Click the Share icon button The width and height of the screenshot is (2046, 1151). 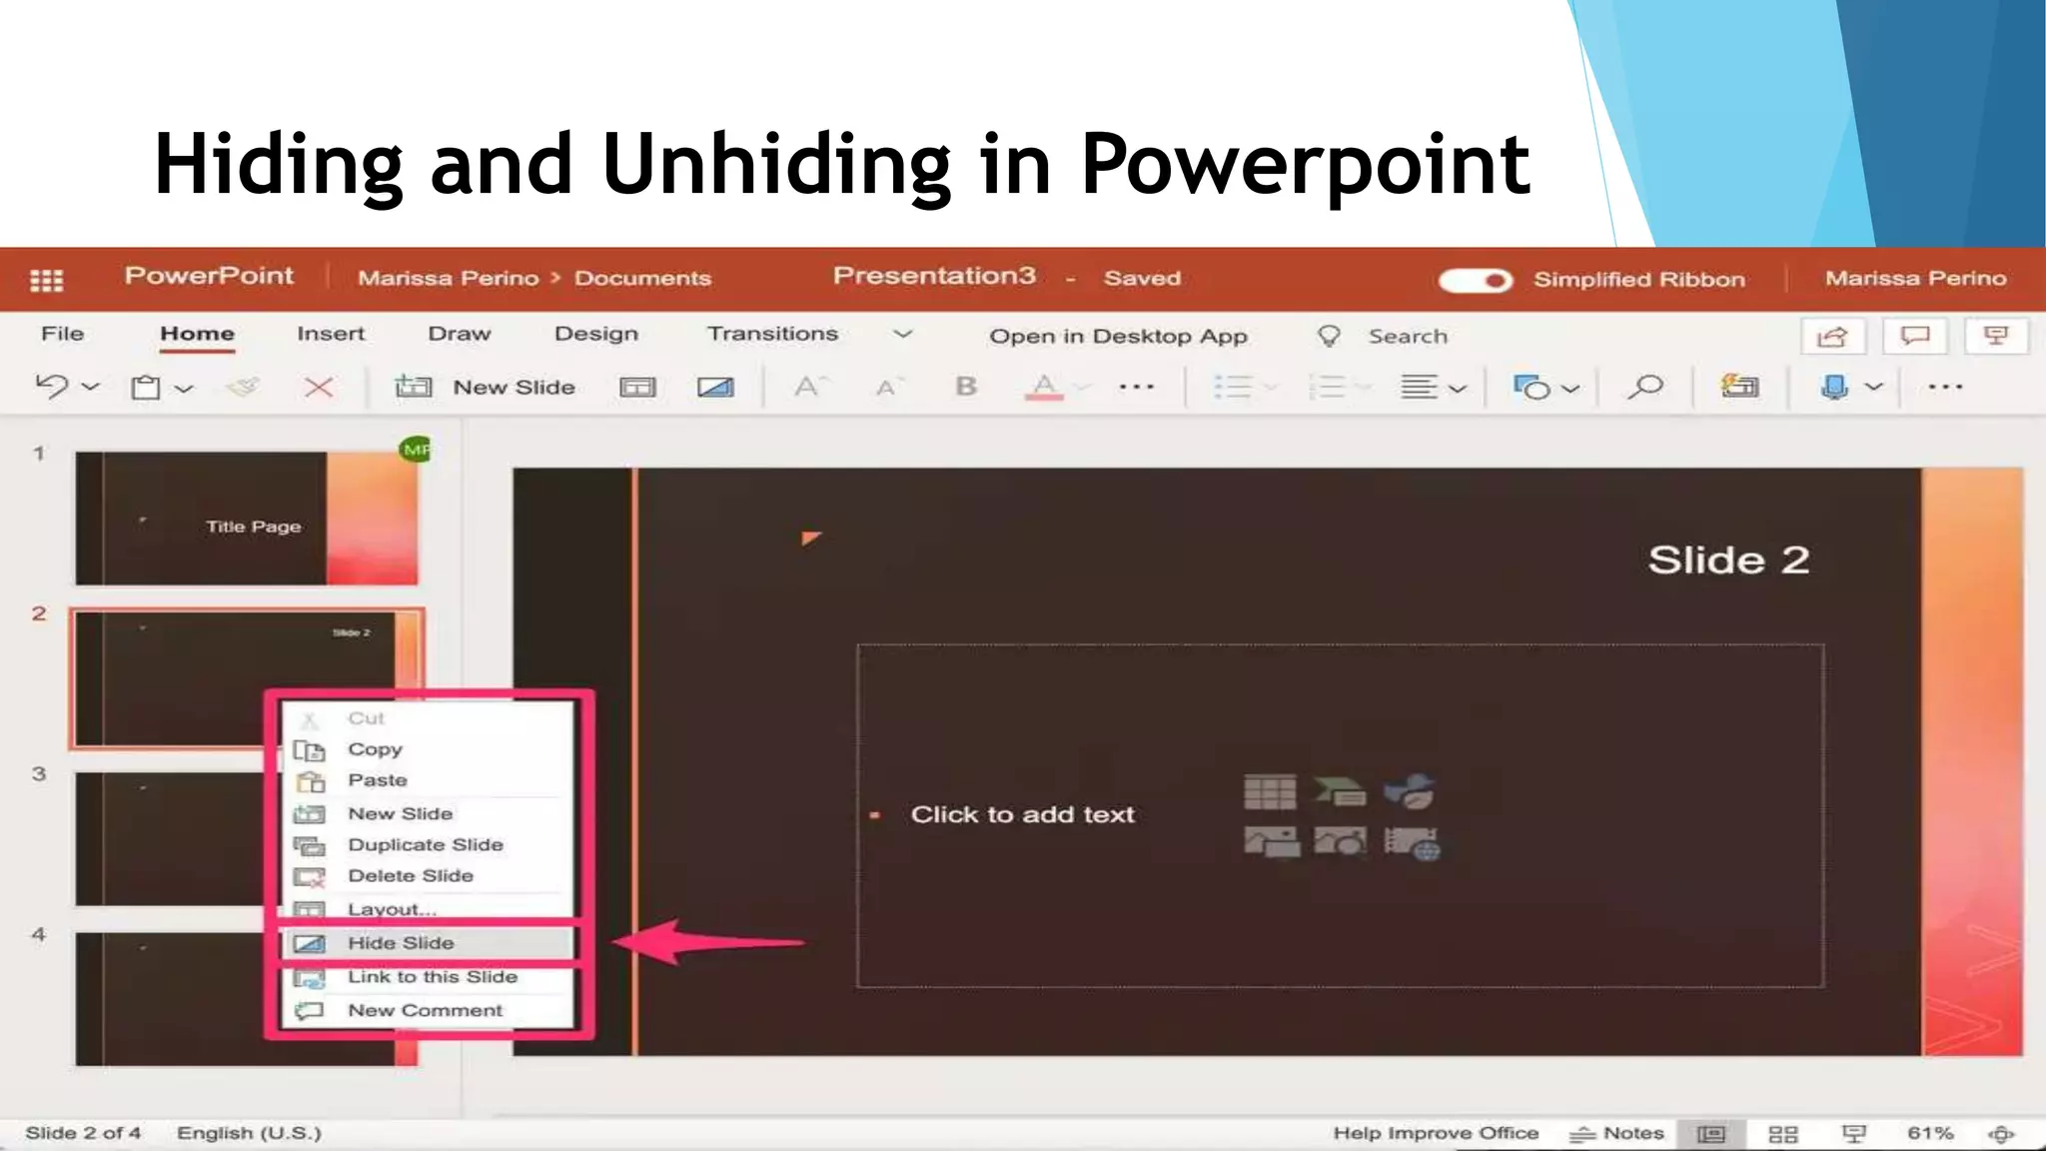[x=1832, y=337]
